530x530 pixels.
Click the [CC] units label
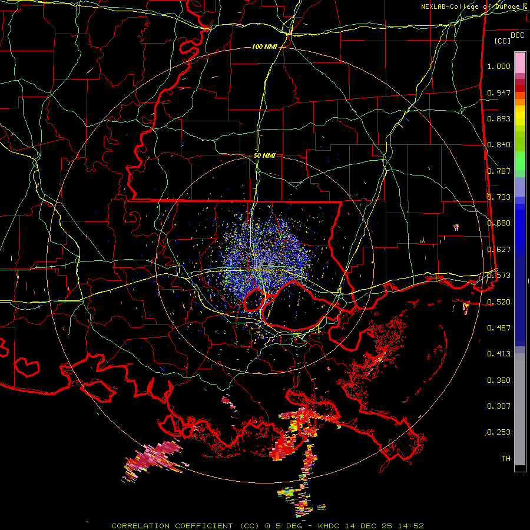503,41
